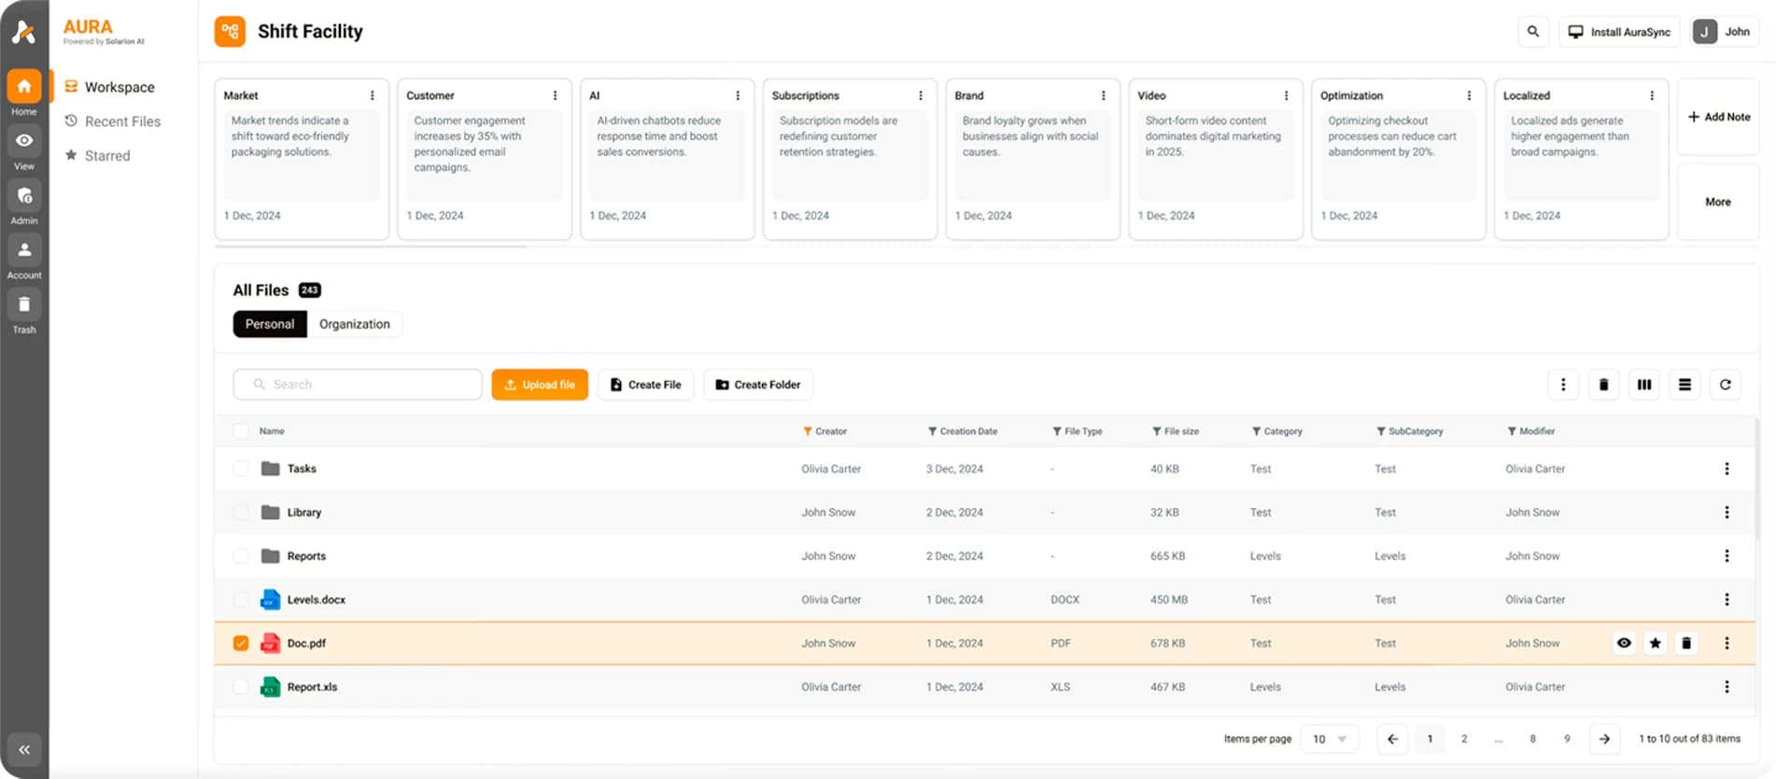
Task: Uncheck the Doc.pdf checkbox
Action: 241,644
